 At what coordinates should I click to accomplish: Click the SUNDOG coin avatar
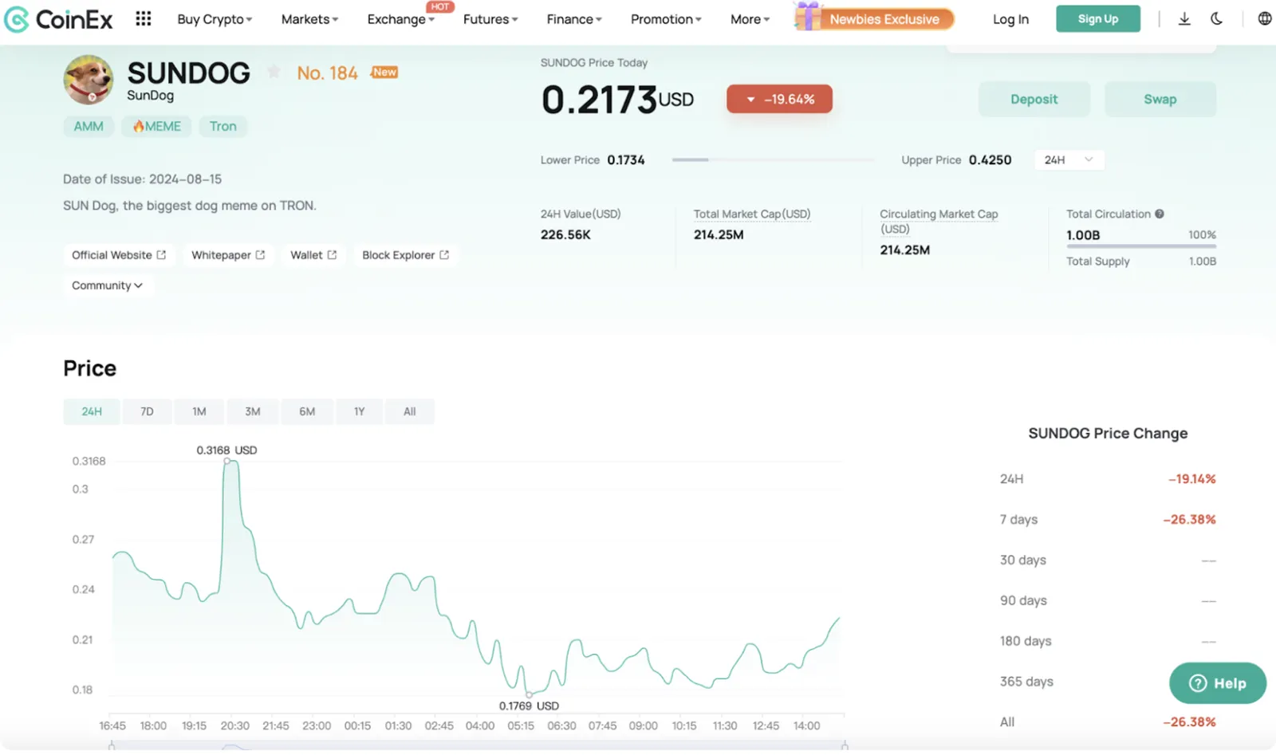coord(89,80)
